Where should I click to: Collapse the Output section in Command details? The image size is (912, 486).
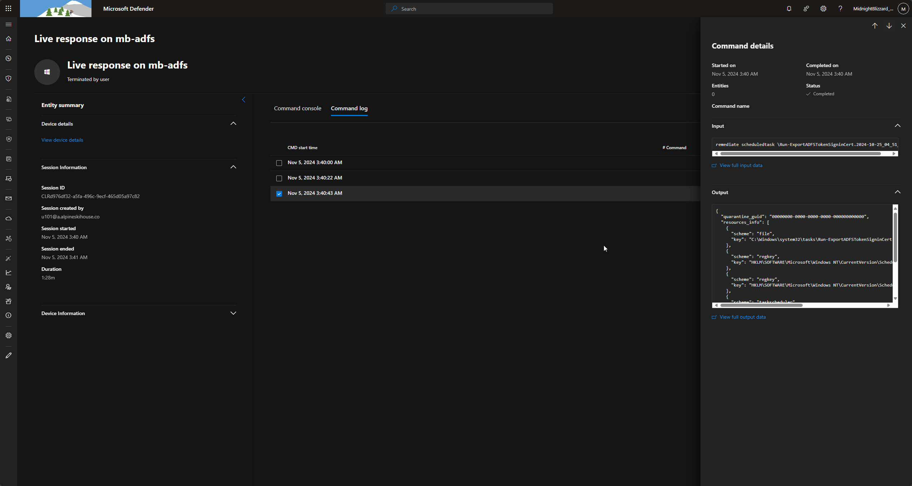pyautogui.click(x=898, y=192)
